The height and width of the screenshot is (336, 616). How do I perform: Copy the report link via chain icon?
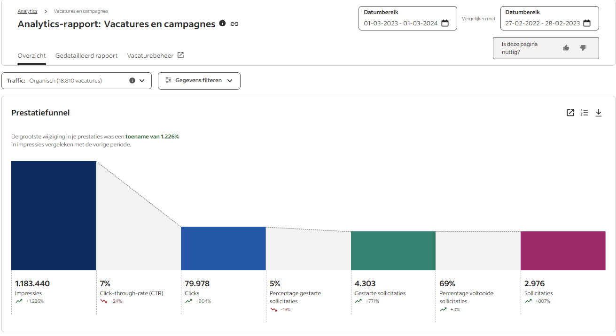pyautogui.click(x=234, y=24)
